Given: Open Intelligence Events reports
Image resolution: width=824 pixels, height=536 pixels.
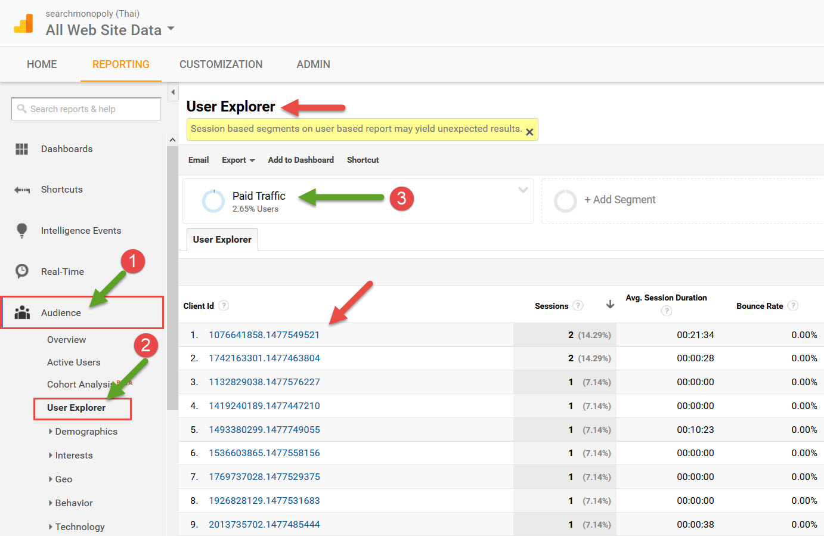Looking at the screenshot, I should (80, 230).
